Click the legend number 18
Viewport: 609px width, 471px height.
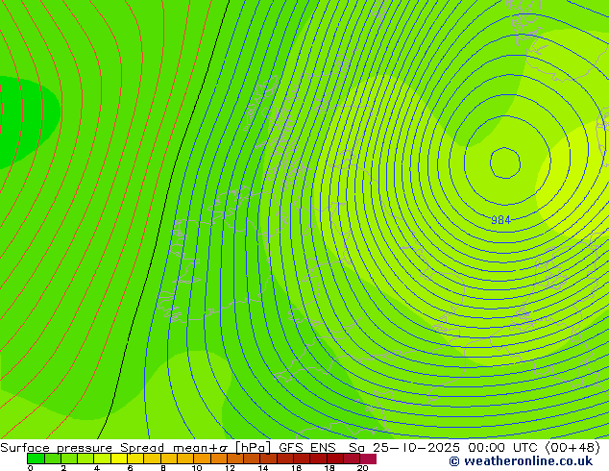(x=329, y=468)
